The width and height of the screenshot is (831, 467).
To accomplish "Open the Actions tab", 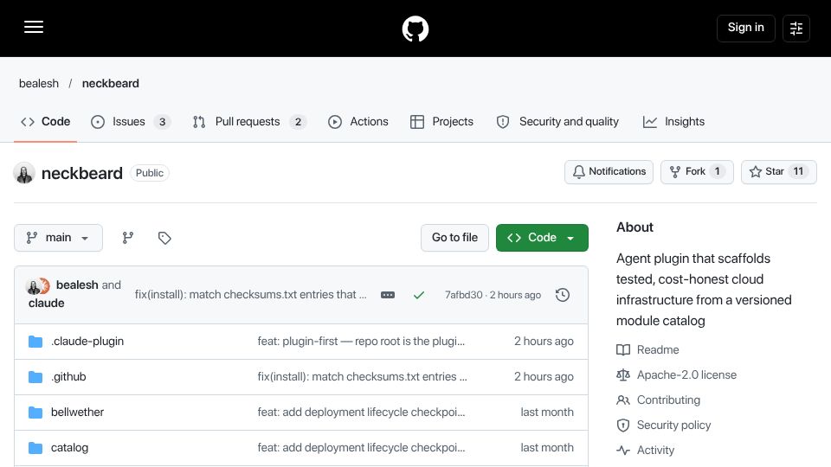I will coord(358,122).
